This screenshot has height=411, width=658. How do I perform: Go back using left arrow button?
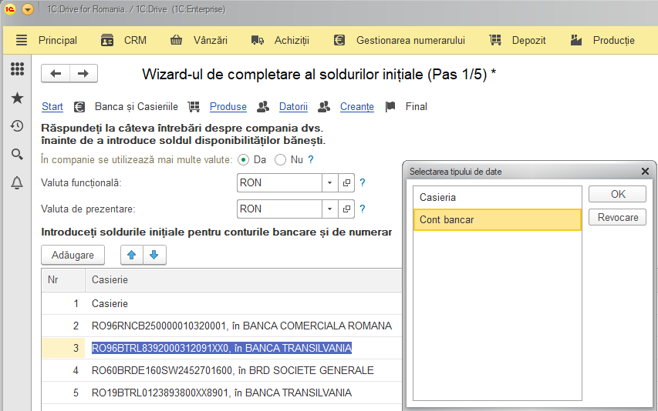click(x=56, y=74)
